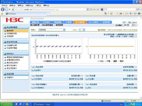Click the Compatibility View page icon
This screenshot has width=142, height=106.
point(91,9)
